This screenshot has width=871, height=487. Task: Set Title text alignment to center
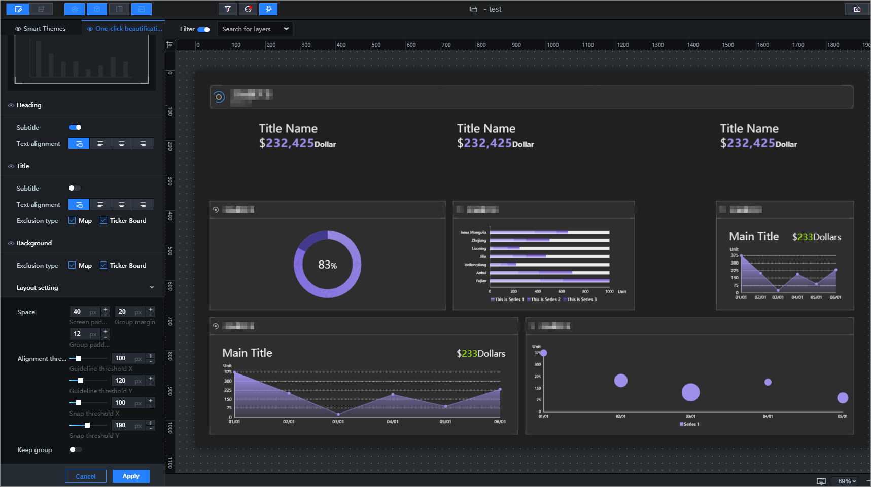[122, 205]
